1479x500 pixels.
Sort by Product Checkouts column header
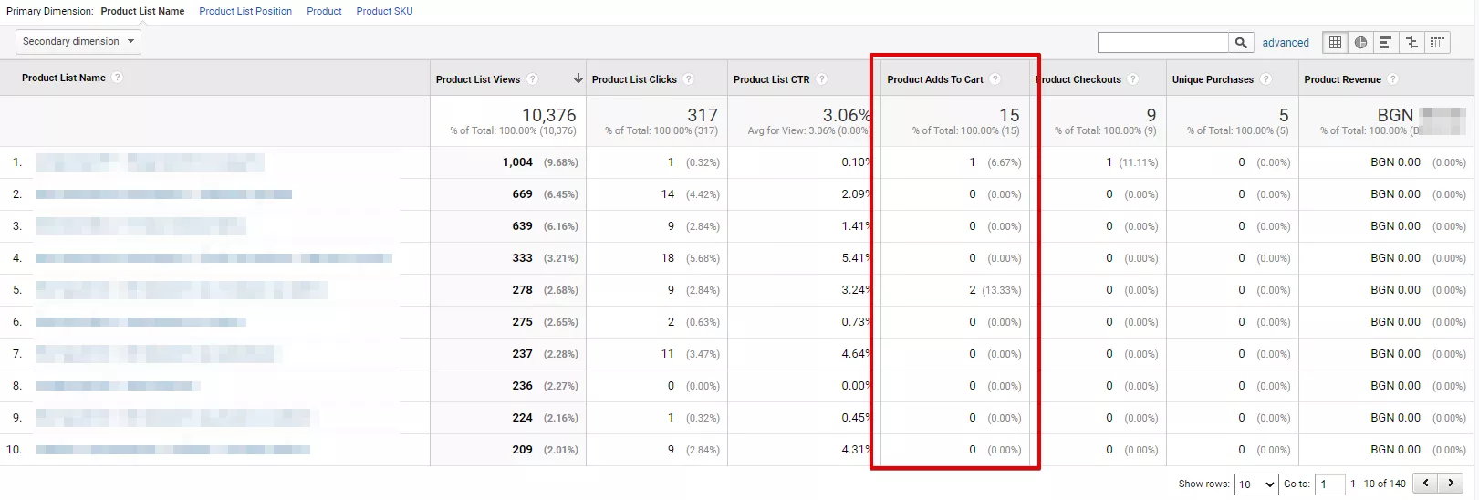(1078, 79)
